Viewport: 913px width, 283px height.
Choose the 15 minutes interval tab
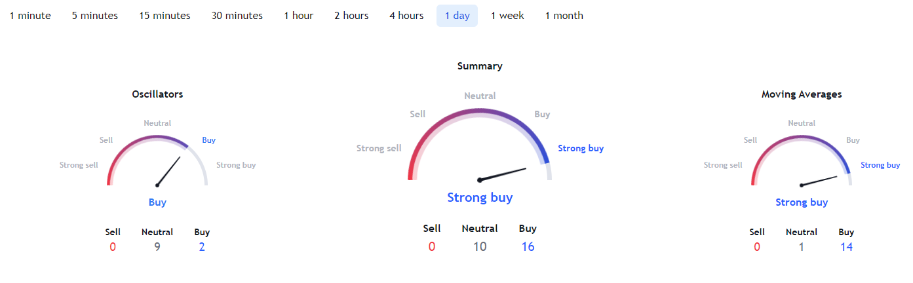(x=165, y=16)
